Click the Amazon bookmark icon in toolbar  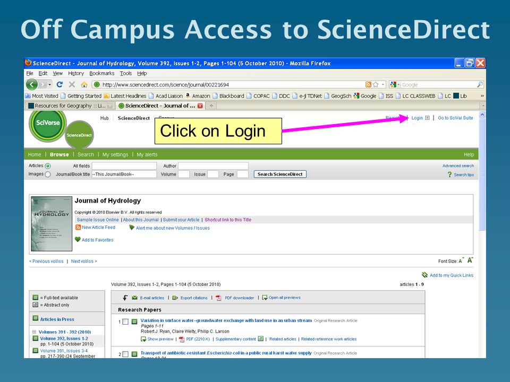(188, 95)
